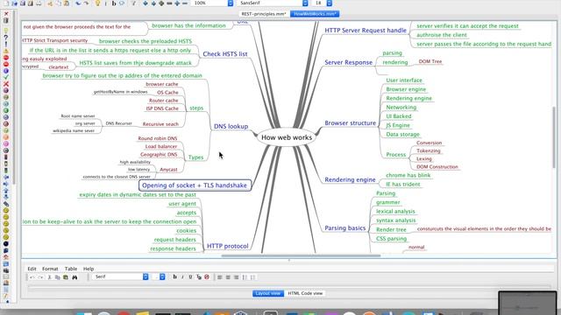Click the binoculars find icon in the note editor
This screenshot has height=315, width=561.
(75, 277)
